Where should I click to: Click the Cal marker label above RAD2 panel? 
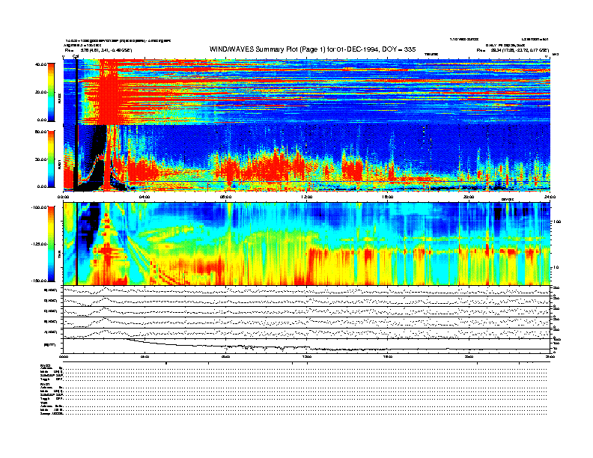coord(76,56)
